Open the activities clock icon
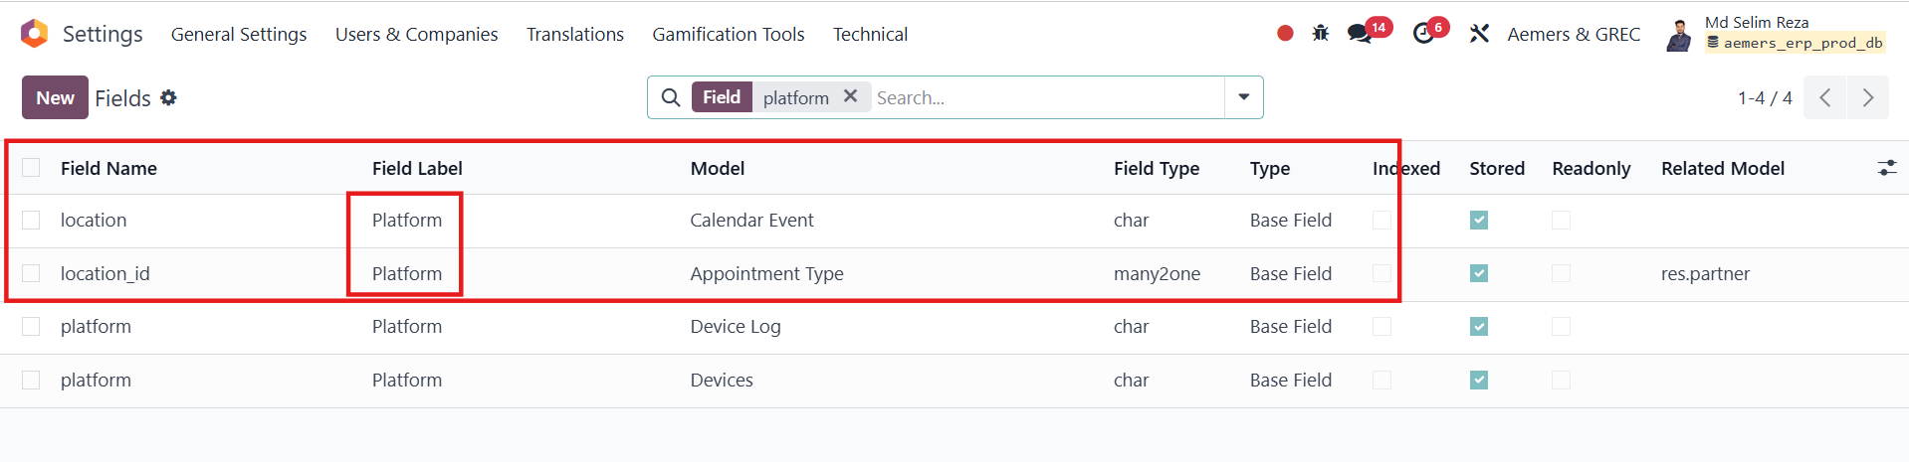 [x=1423, y=34]
